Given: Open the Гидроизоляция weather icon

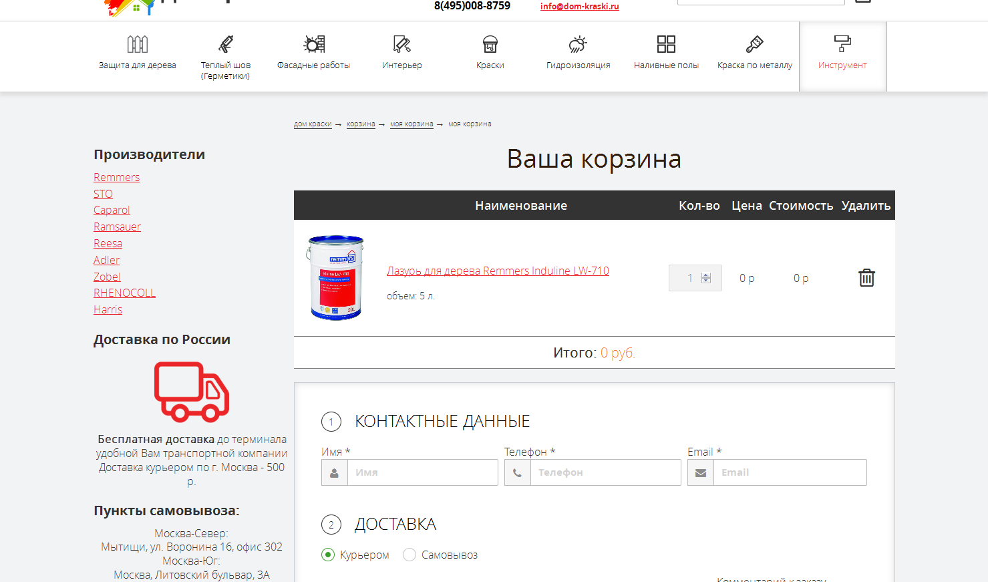Looking at the screenshot, I should [x=579, y=44].
